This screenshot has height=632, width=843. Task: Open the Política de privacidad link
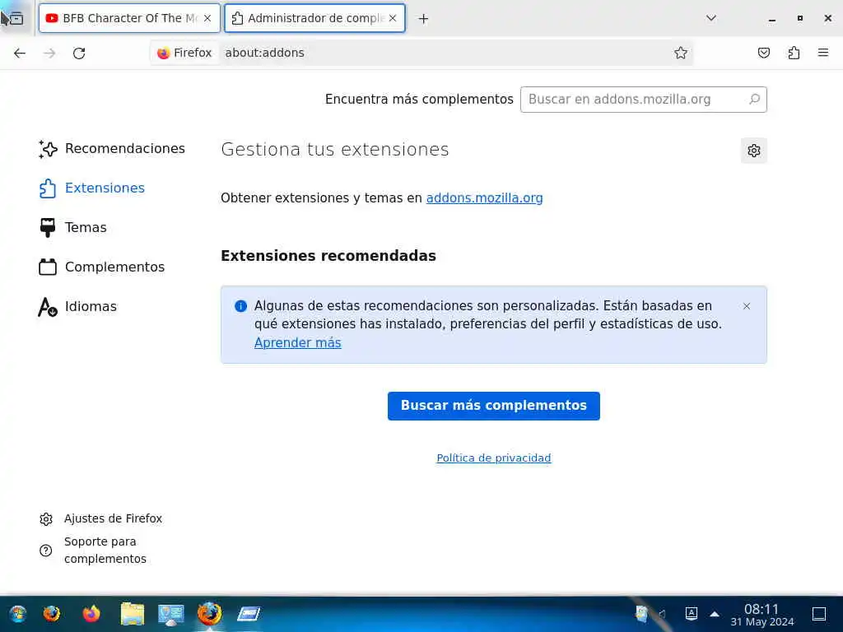point(494,458)
